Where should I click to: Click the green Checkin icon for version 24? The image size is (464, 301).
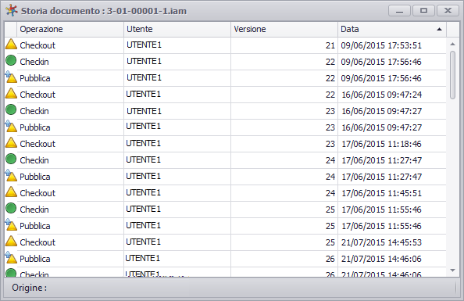point(11,159)
